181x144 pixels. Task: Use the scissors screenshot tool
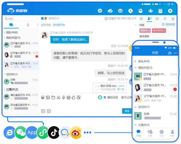pyautogui.click(x=59, y=98)
